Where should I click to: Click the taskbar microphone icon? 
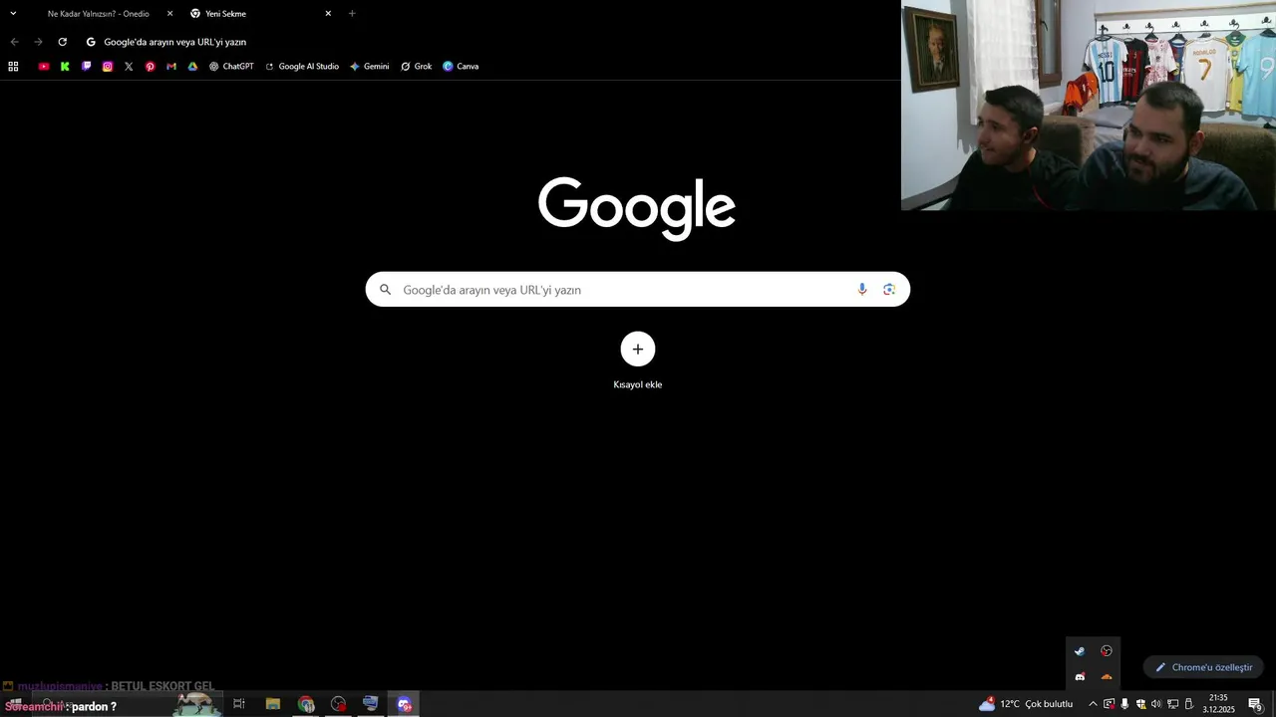coord(1125,704)
